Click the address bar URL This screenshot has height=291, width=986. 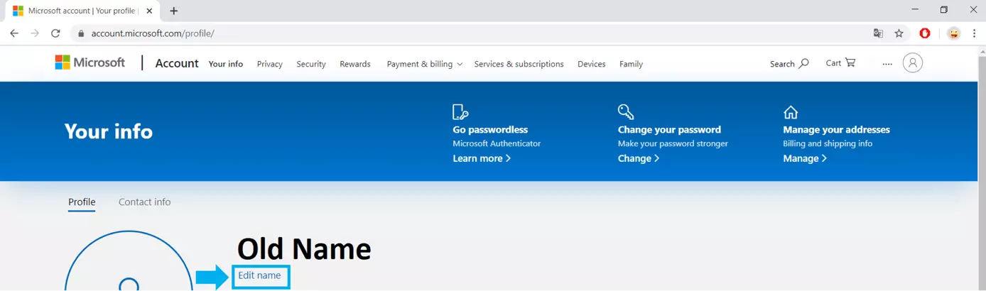pyautogui.click(x=153, y=33)
